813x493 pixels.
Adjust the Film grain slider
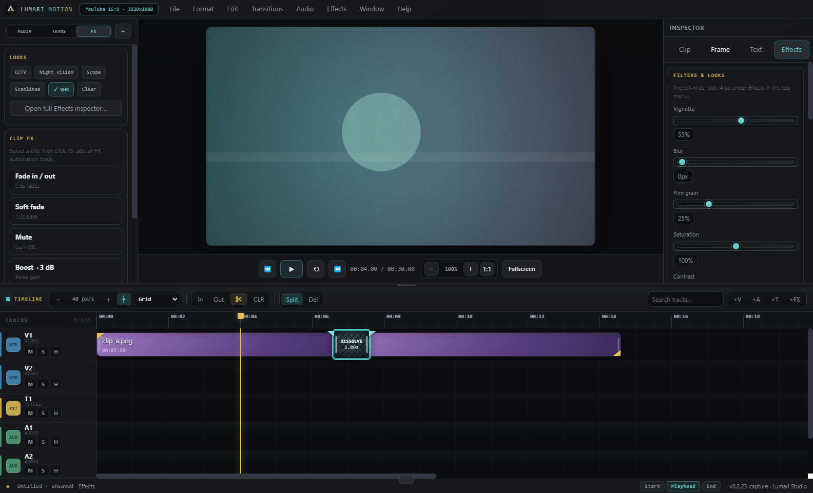[x=735, y=204]
